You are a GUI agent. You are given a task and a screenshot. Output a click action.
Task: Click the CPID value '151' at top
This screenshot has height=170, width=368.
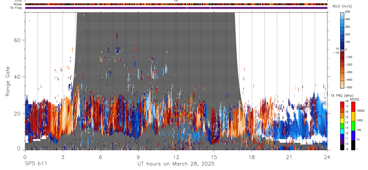point(176,1)
